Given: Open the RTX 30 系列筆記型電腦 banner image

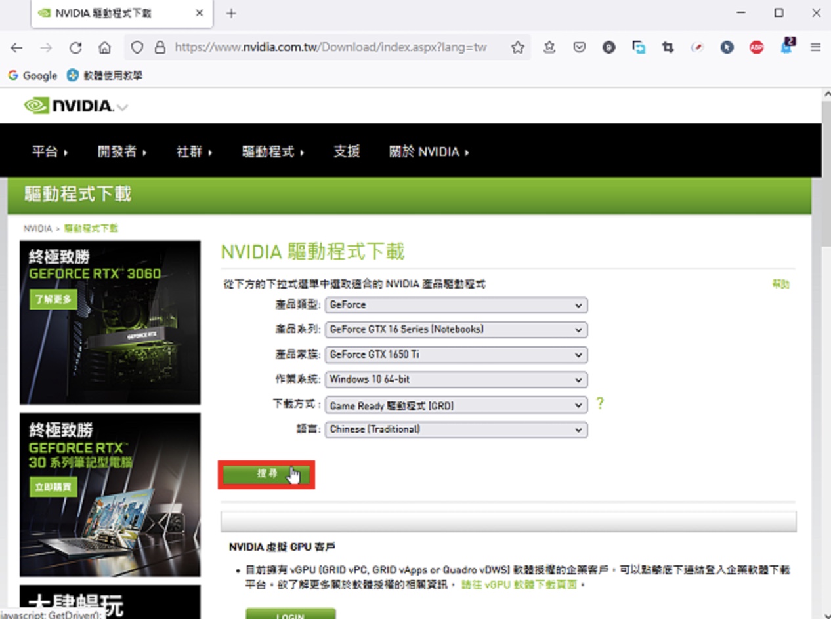Looking at the screenshot, I should click(x=110, y=494).
